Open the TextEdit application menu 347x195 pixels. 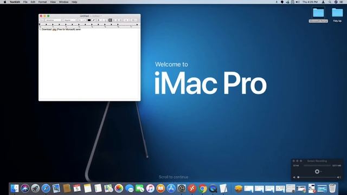coord(15,2)
